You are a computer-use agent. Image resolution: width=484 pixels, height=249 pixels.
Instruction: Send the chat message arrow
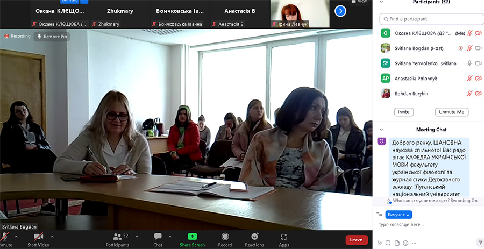480,243
